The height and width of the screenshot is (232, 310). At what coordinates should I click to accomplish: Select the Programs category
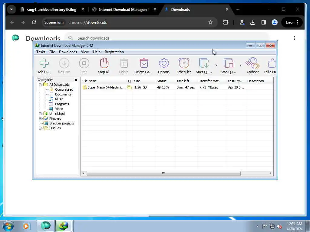click(62, 104)
